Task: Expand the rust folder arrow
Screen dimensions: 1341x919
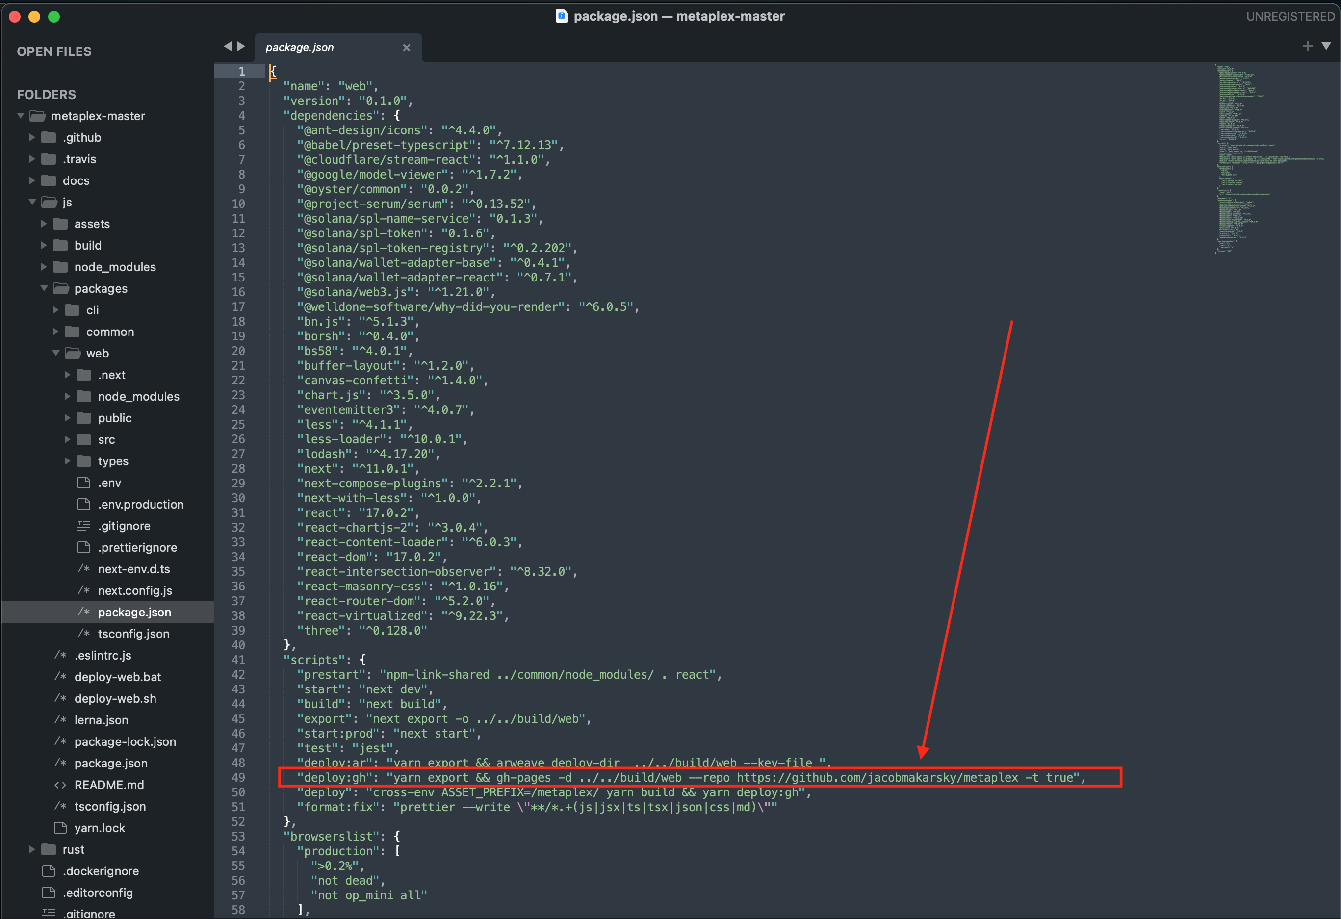Action: (x=32, y=849)
